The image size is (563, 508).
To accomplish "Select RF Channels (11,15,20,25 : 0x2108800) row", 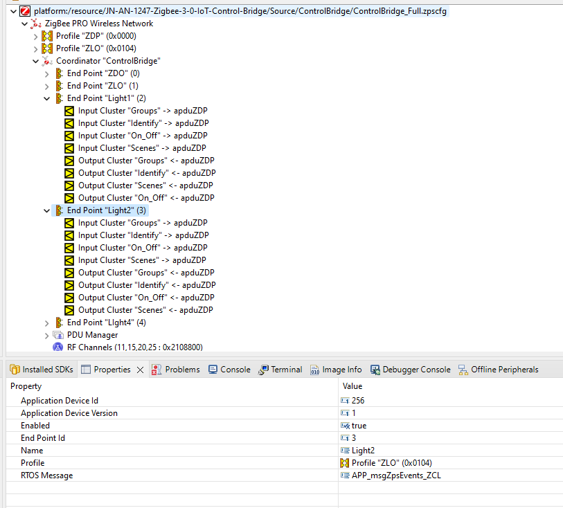I will tap(134, 347).
